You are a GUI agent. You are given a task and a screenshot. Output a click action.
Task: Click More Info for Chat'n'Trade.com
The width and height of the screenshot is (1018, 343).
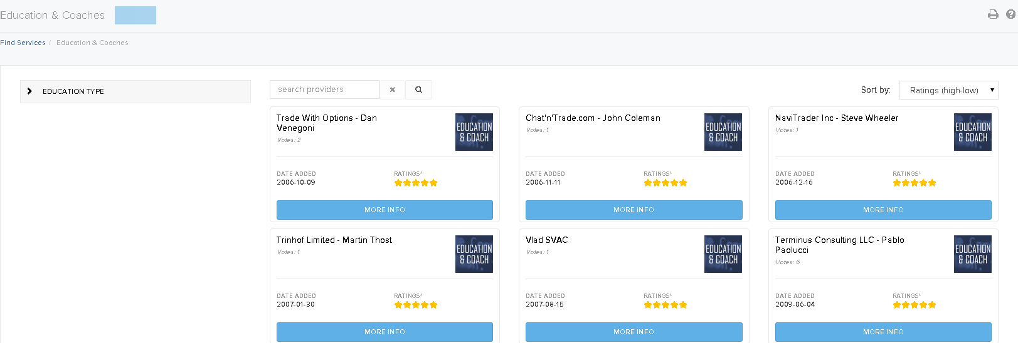(634, 210)
